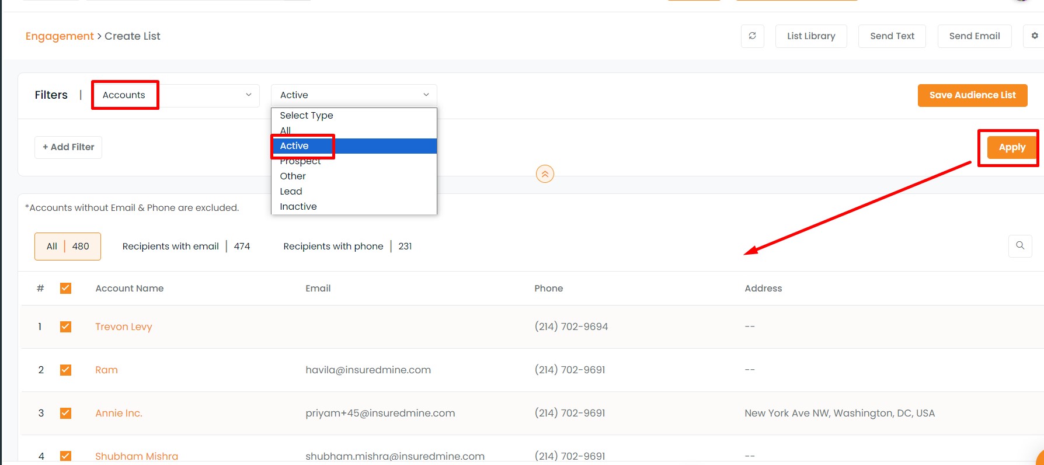1044x465 pixels.
Task: Click the Email column header
Action: (x=318, y=288)
